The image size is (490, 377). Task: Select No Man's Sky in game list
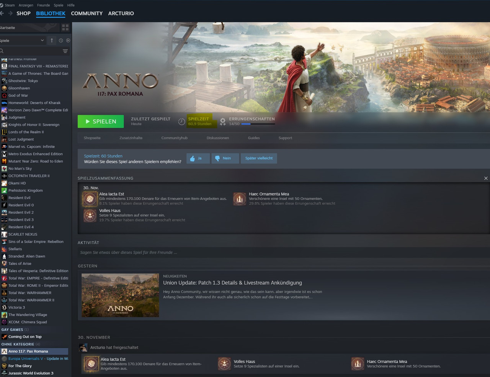coord(34,168)
